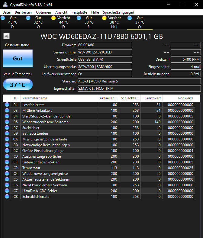Click the Parametername column header
Screen dimensions: 203x238
[59, 98]
